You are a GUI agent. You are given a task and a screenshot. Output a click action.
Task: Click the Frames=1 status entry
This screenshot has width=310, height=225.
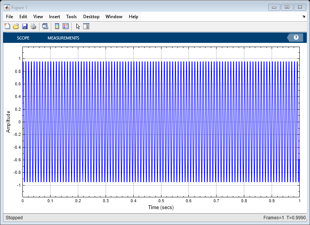(274, 218)
